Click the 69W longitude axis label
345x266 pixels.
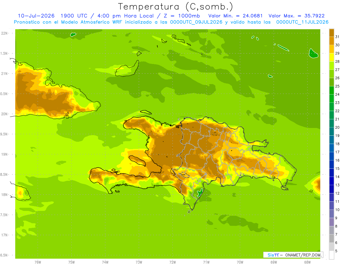pyautogui.click(x=273, y=262)
